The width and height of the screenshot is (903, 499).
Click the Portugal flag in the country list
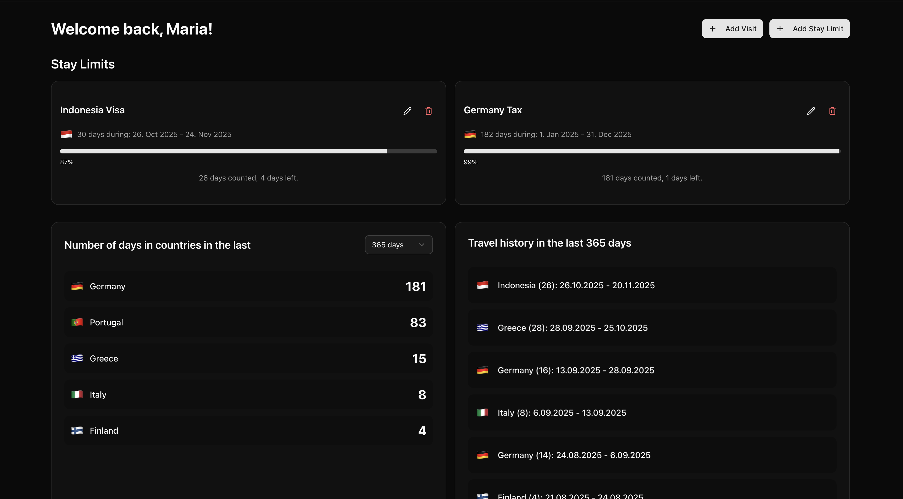point(77,322)
